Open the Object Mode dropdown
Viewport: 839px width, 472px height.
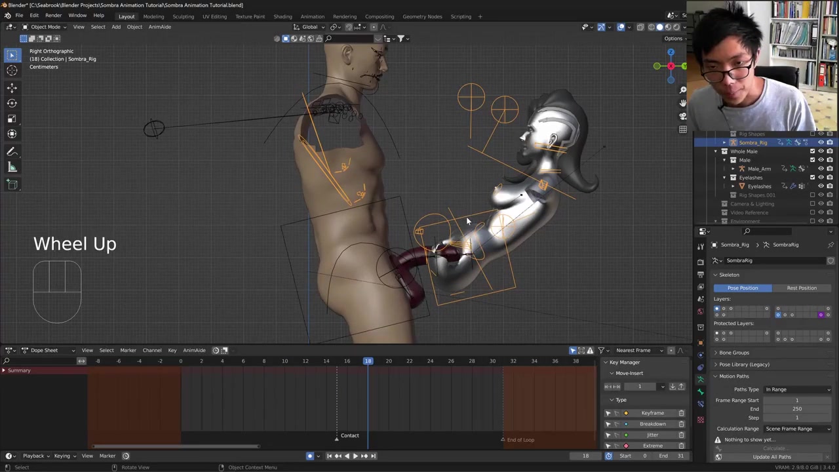[x=45, y=27]
